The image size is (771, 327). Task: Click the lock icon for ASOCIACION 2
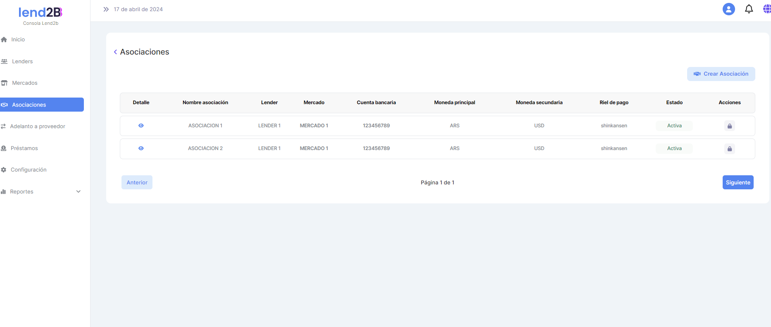coord(729,149)
